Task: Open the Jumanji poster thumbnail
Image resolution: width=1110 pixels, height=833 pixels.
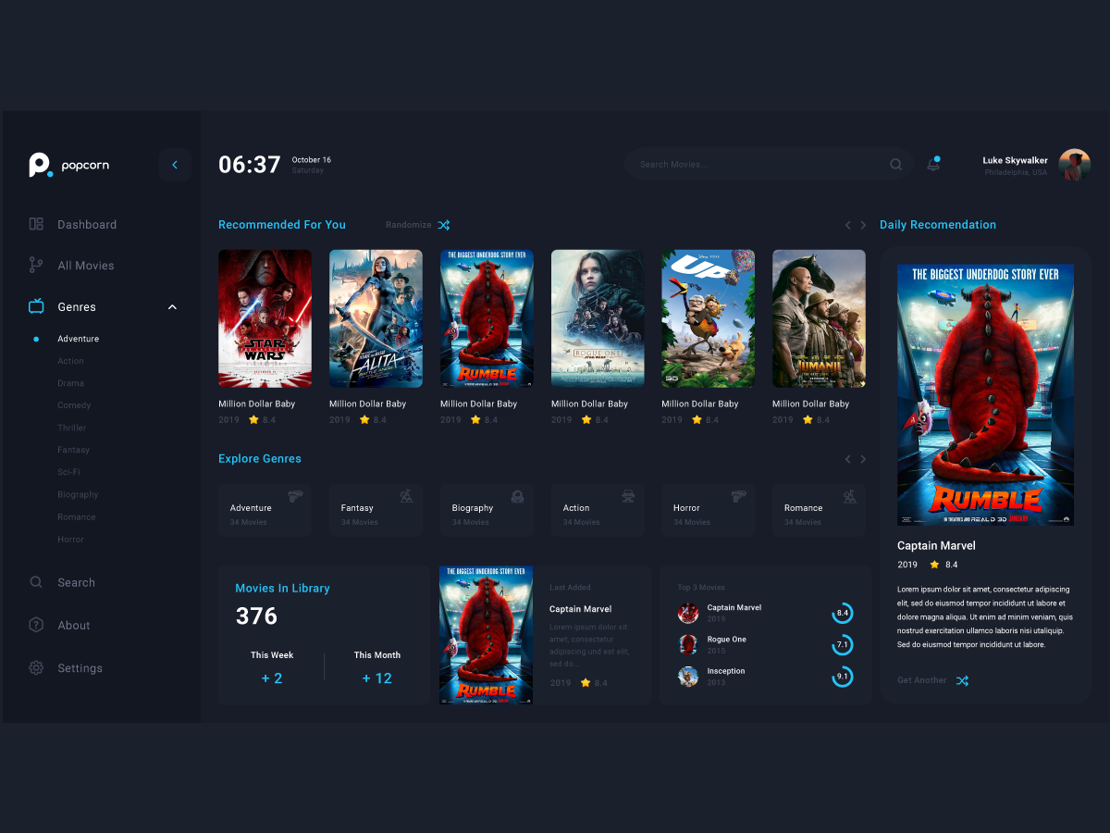Action: [819, 318]
